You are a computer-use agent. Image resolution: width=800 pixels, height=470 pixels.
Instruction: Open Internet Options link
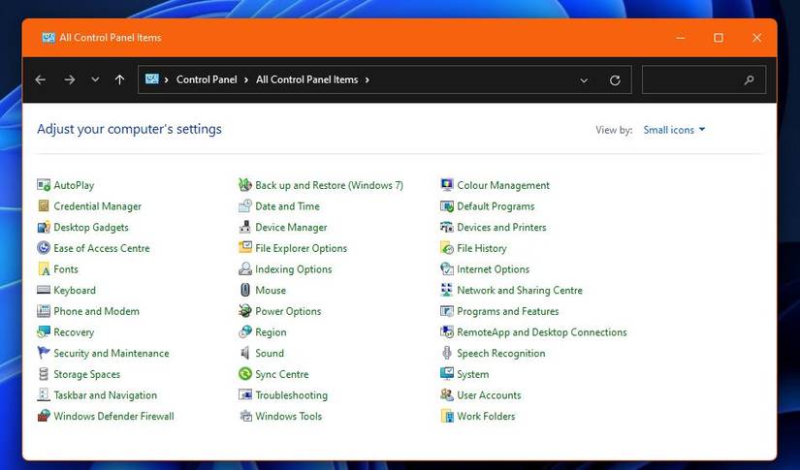(493, 269)
